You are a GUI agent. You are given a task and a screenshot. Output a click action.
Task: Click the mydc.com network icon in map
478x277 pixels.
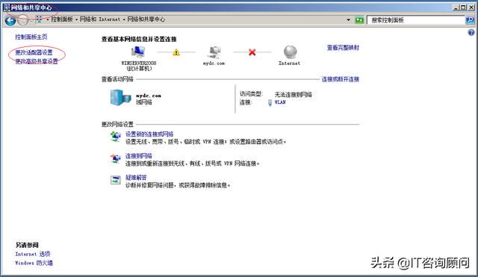coord(214,52)
